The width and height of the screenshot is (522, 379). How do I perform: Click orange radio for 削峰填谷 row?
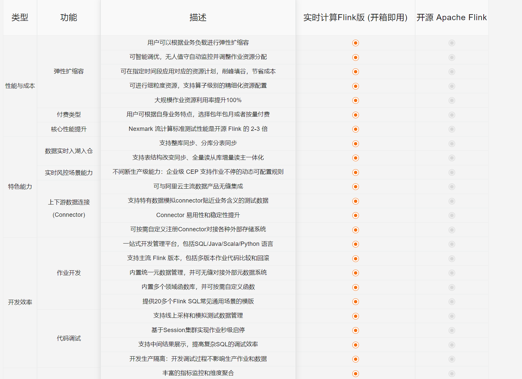click(356, 72)
